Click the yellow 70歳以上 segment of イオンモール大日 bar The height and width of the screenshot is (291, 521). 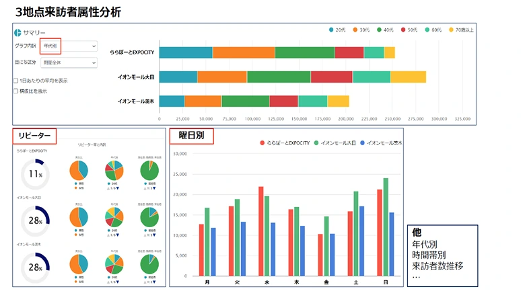pyautogui.click(x=409, y=77)
